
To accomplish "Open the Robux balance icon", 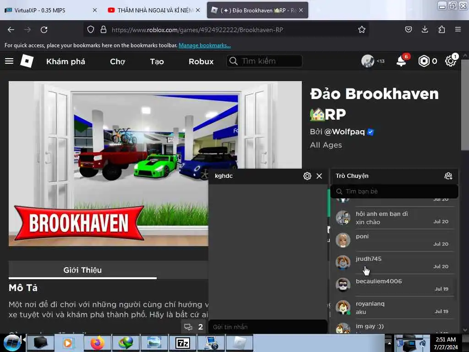I will [x=424, y=61].
